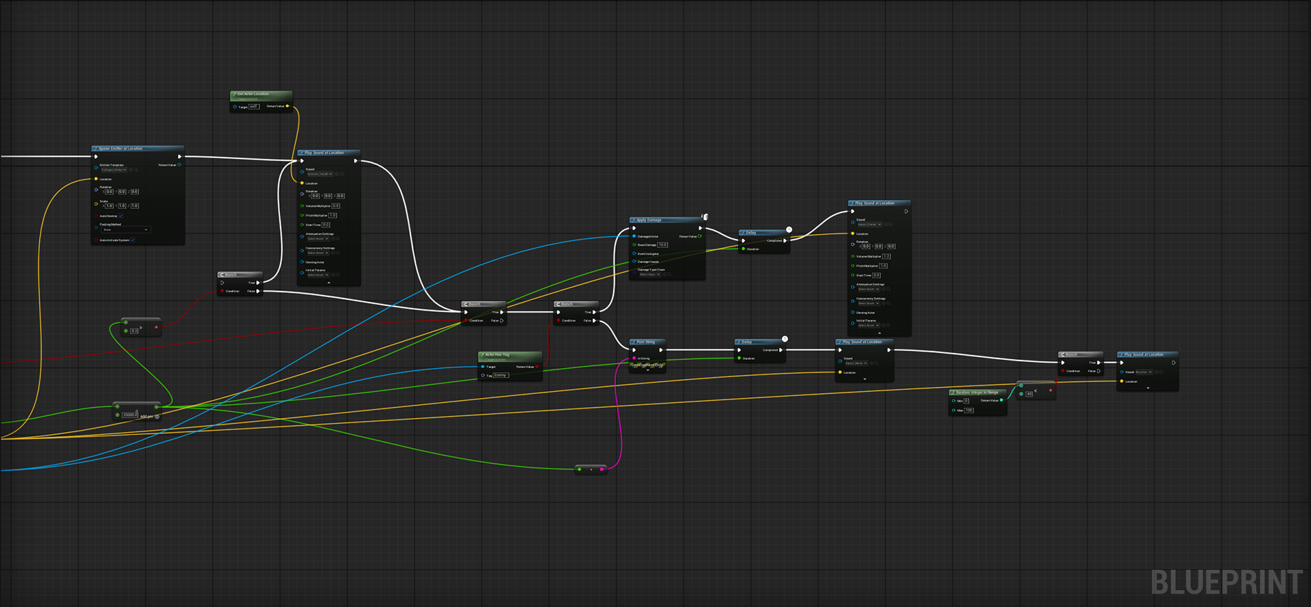Image resolution: width=1311 pixels, height=607 pixels.
Task: Click the Damage Causer pin on Apply Damage
Action: click(634, 262)
